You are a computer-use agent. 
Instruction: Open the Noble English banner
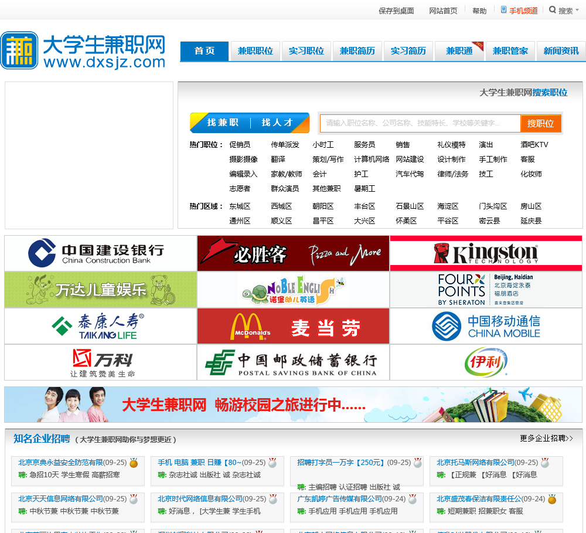[293, 290]
